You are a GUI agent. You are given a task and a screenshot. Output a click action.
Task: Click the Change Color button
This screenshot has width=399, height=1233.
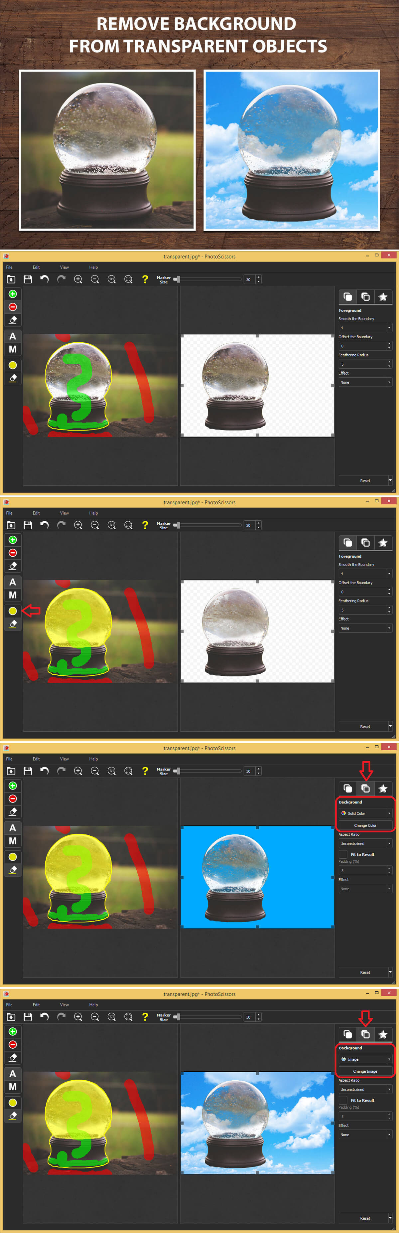(x=365, y=825)
